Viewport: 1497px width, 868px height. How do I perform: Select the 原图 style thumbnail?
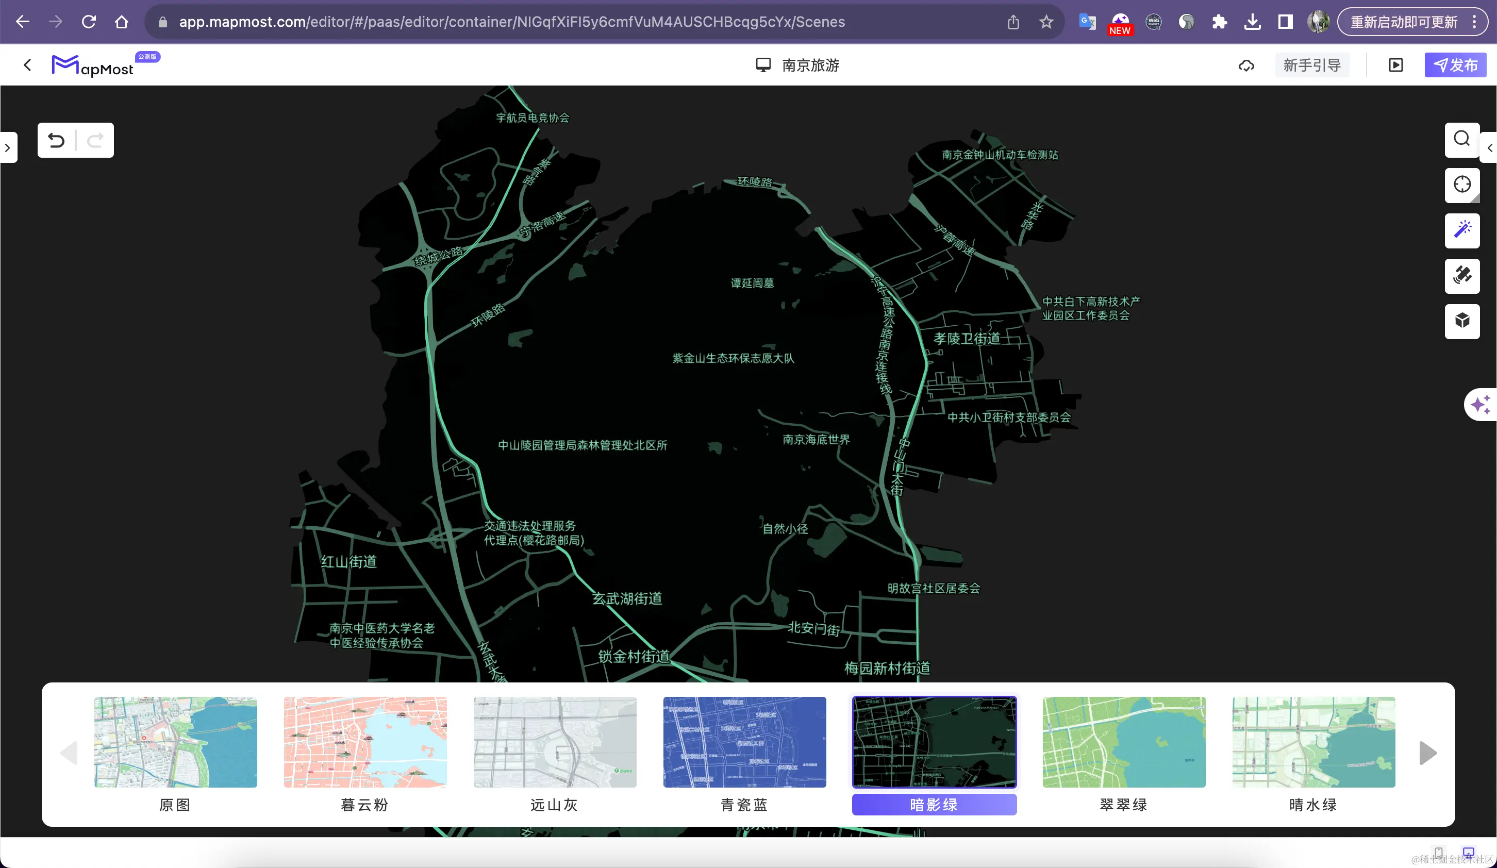(x=176, y=742)
